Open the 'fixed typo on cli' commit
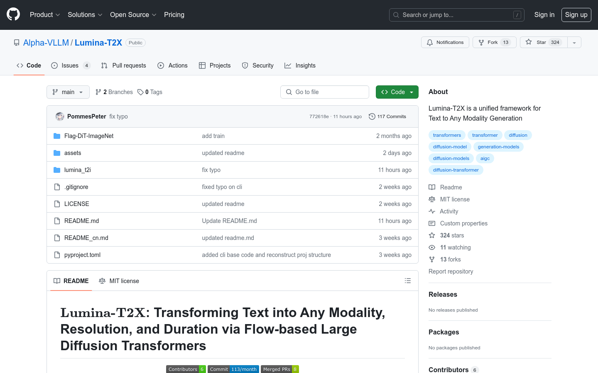The width and height of the screenshot is (598, 373). [222, 187]
